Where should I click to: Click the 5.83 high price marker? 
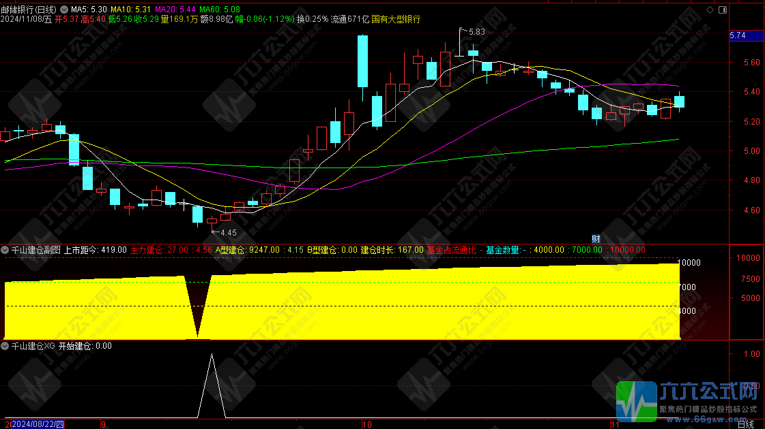(x=476, y=31)
